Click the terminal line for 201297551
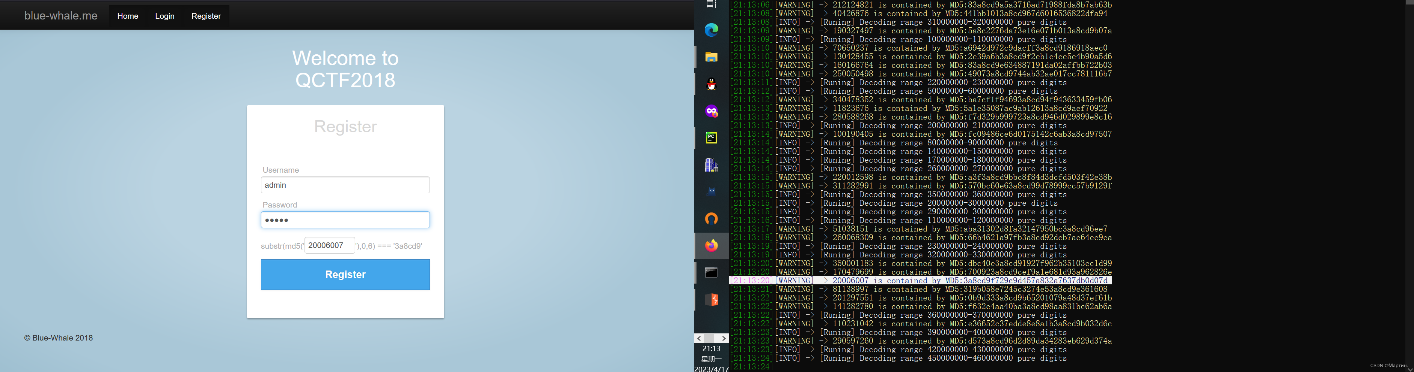The height and width of the screenshot is (372, 1414). [x=921, y=297]
